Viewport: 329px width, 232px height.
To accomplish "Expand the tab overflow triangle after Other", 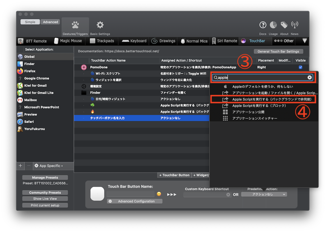I will [304, 41].
